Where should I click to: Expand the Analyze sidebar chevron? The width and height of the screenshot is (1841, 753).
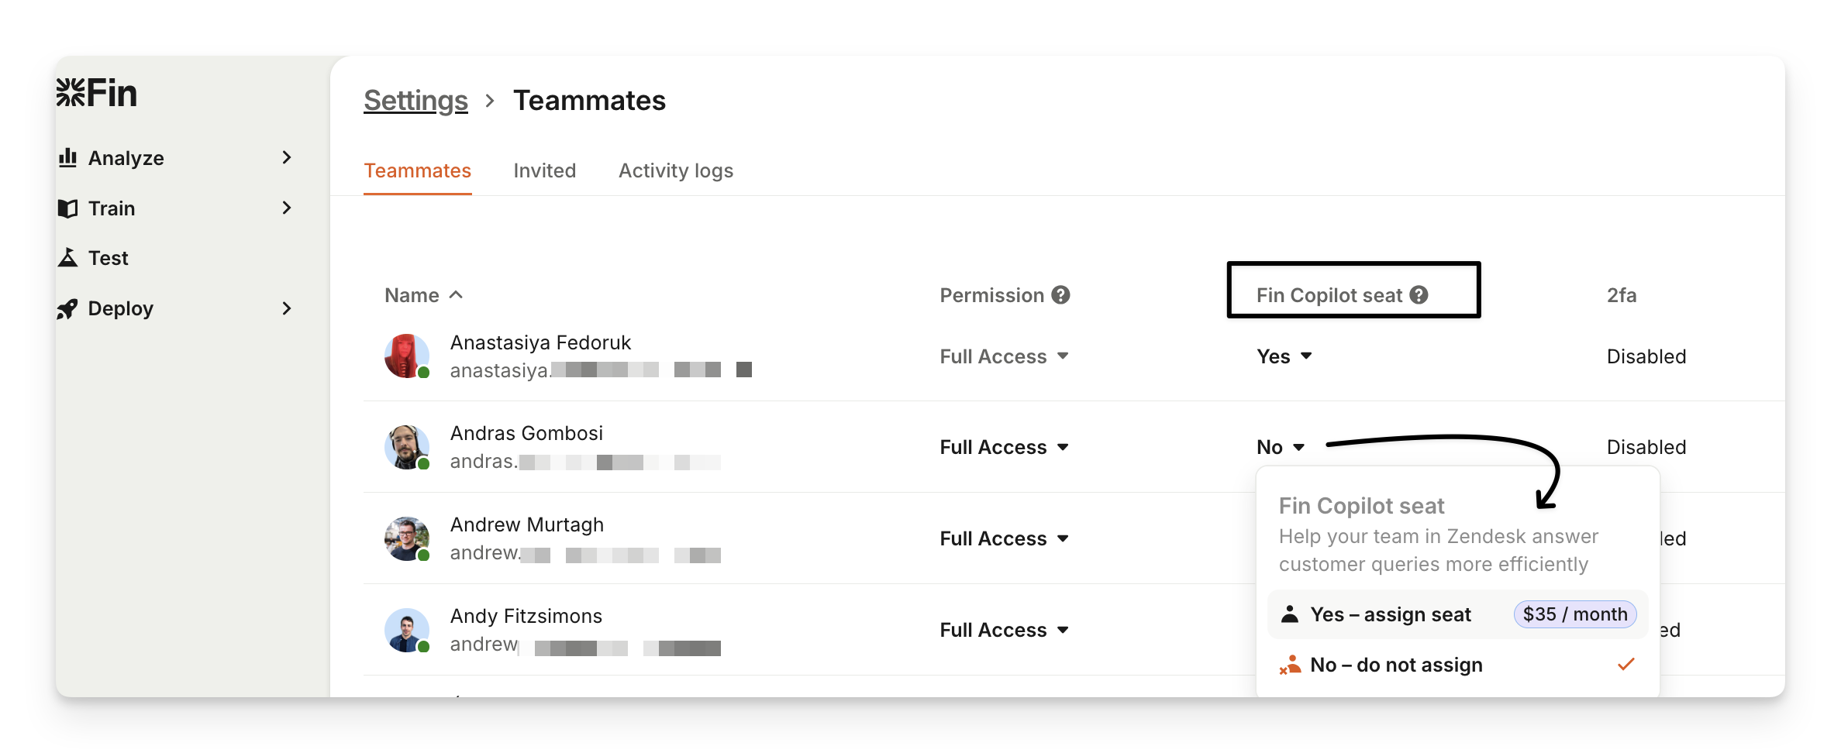pyautogui.click(x=287, y=158)
